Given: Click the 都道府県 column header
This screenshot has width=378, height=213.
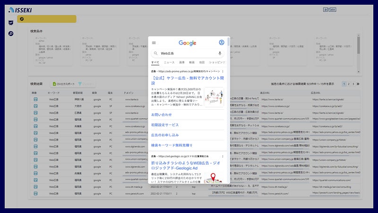Looking at the screenshot, I should coord(78,93).
